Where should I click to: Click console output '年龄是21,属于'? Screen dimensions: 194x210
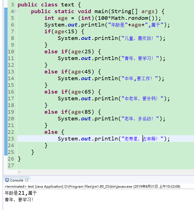[21, 193]
